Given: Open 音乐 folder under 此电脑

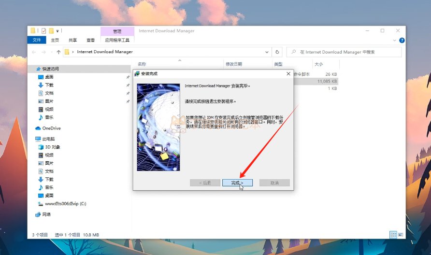Looking at the screenshot, I should pos(49,187).
